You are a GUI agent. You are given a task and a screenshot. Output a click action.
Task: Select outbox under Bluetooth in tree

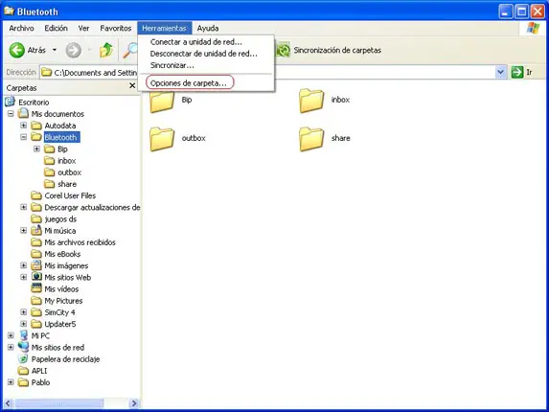click(69, 172)
